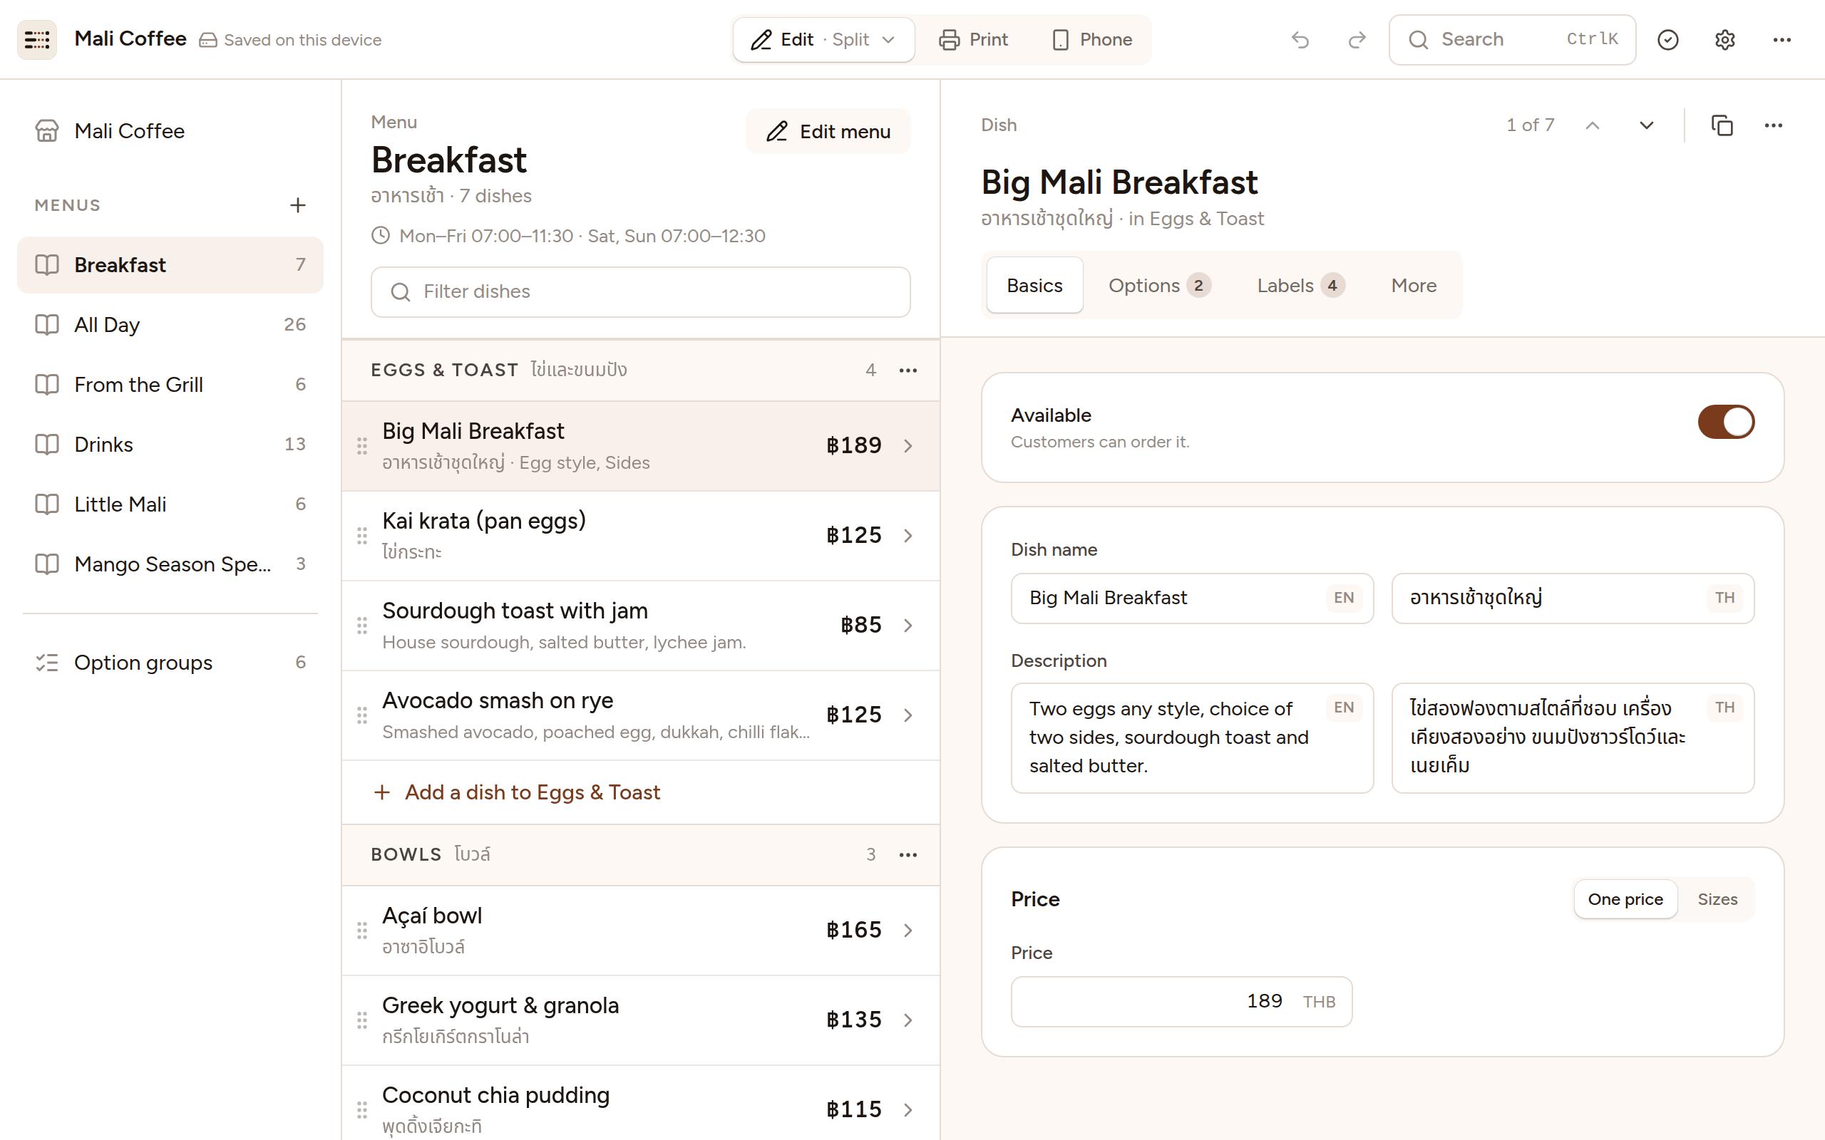Select the Basics tab
Screen dimensions: 1825x1140
tap(1034, 285)
